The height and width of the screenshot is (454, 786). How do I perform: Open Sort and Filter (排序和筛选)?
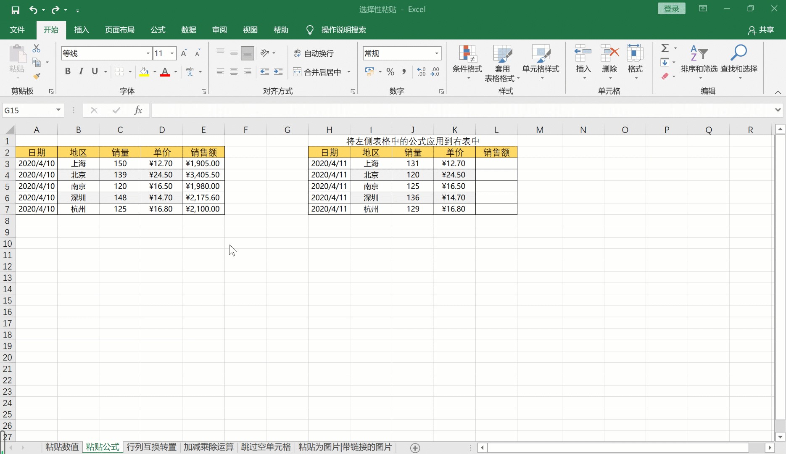[x=699, y=62]
